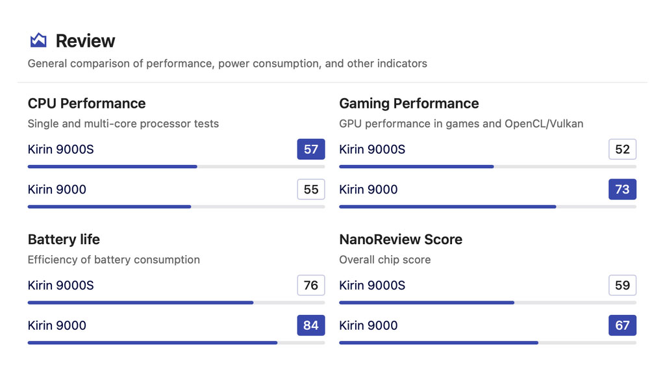Image resolution: width=665 pixels, height=374 pixels.
Task: Click the gaming score badge 73
Action: 622,190
